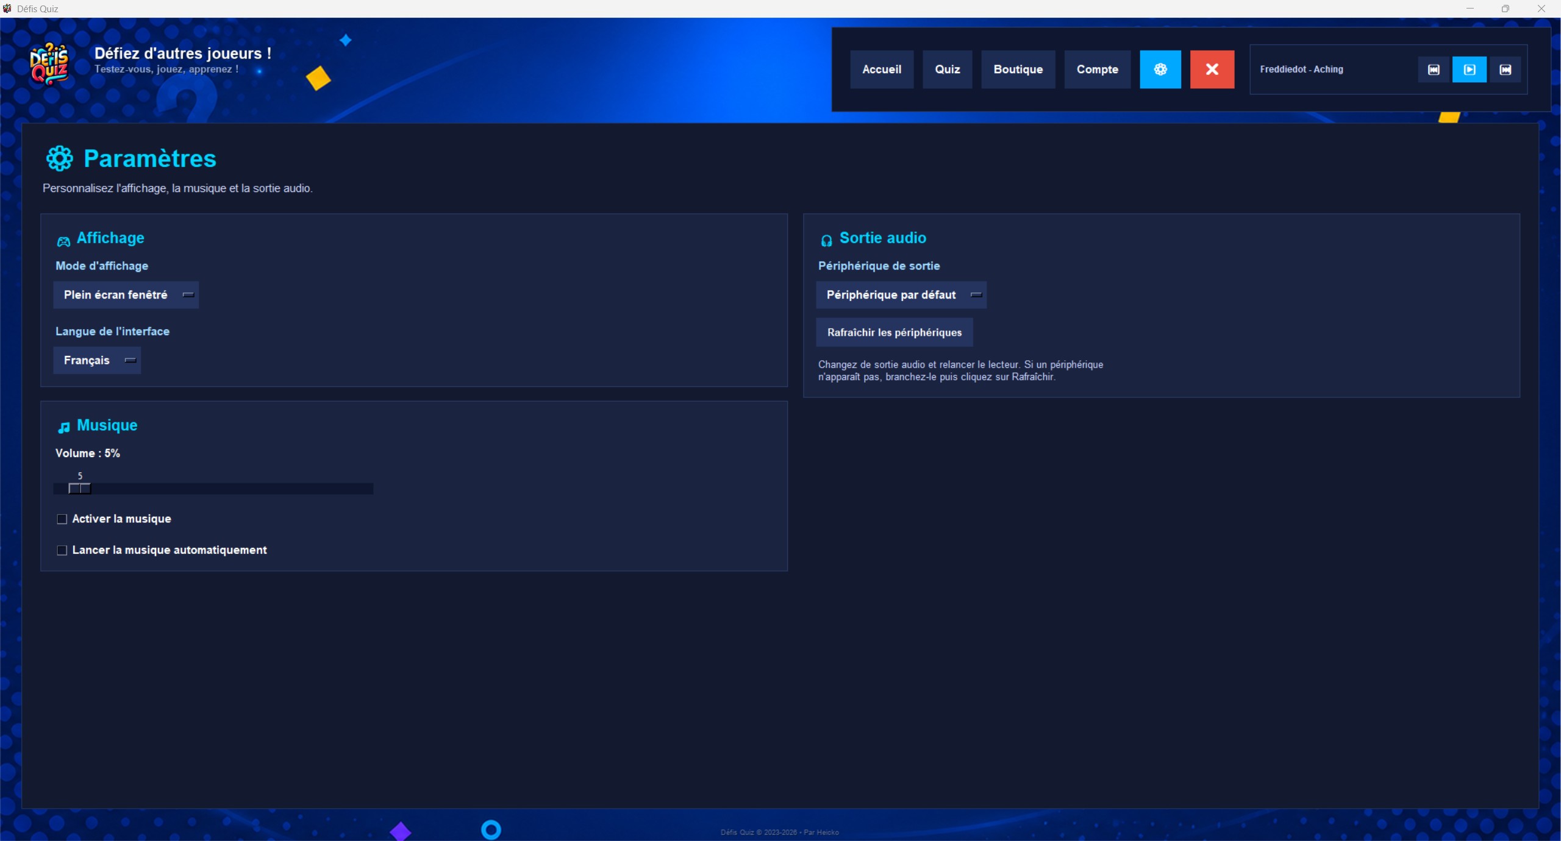
Task: Click the Langue de l'interface label
Action: click(112, 332)
